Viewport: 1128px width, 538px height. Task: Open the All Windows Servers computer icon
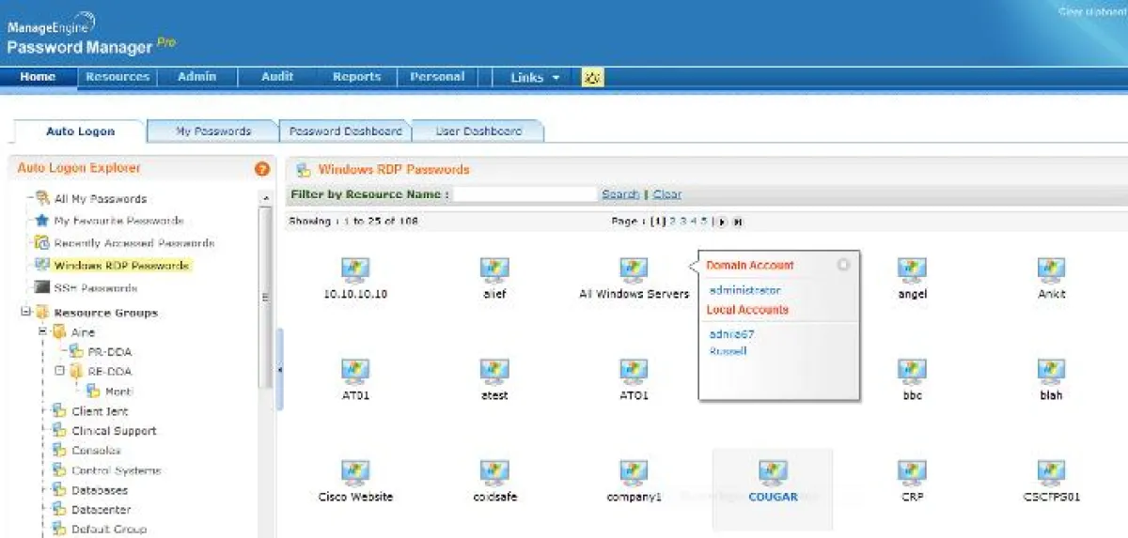pos(634,270)
